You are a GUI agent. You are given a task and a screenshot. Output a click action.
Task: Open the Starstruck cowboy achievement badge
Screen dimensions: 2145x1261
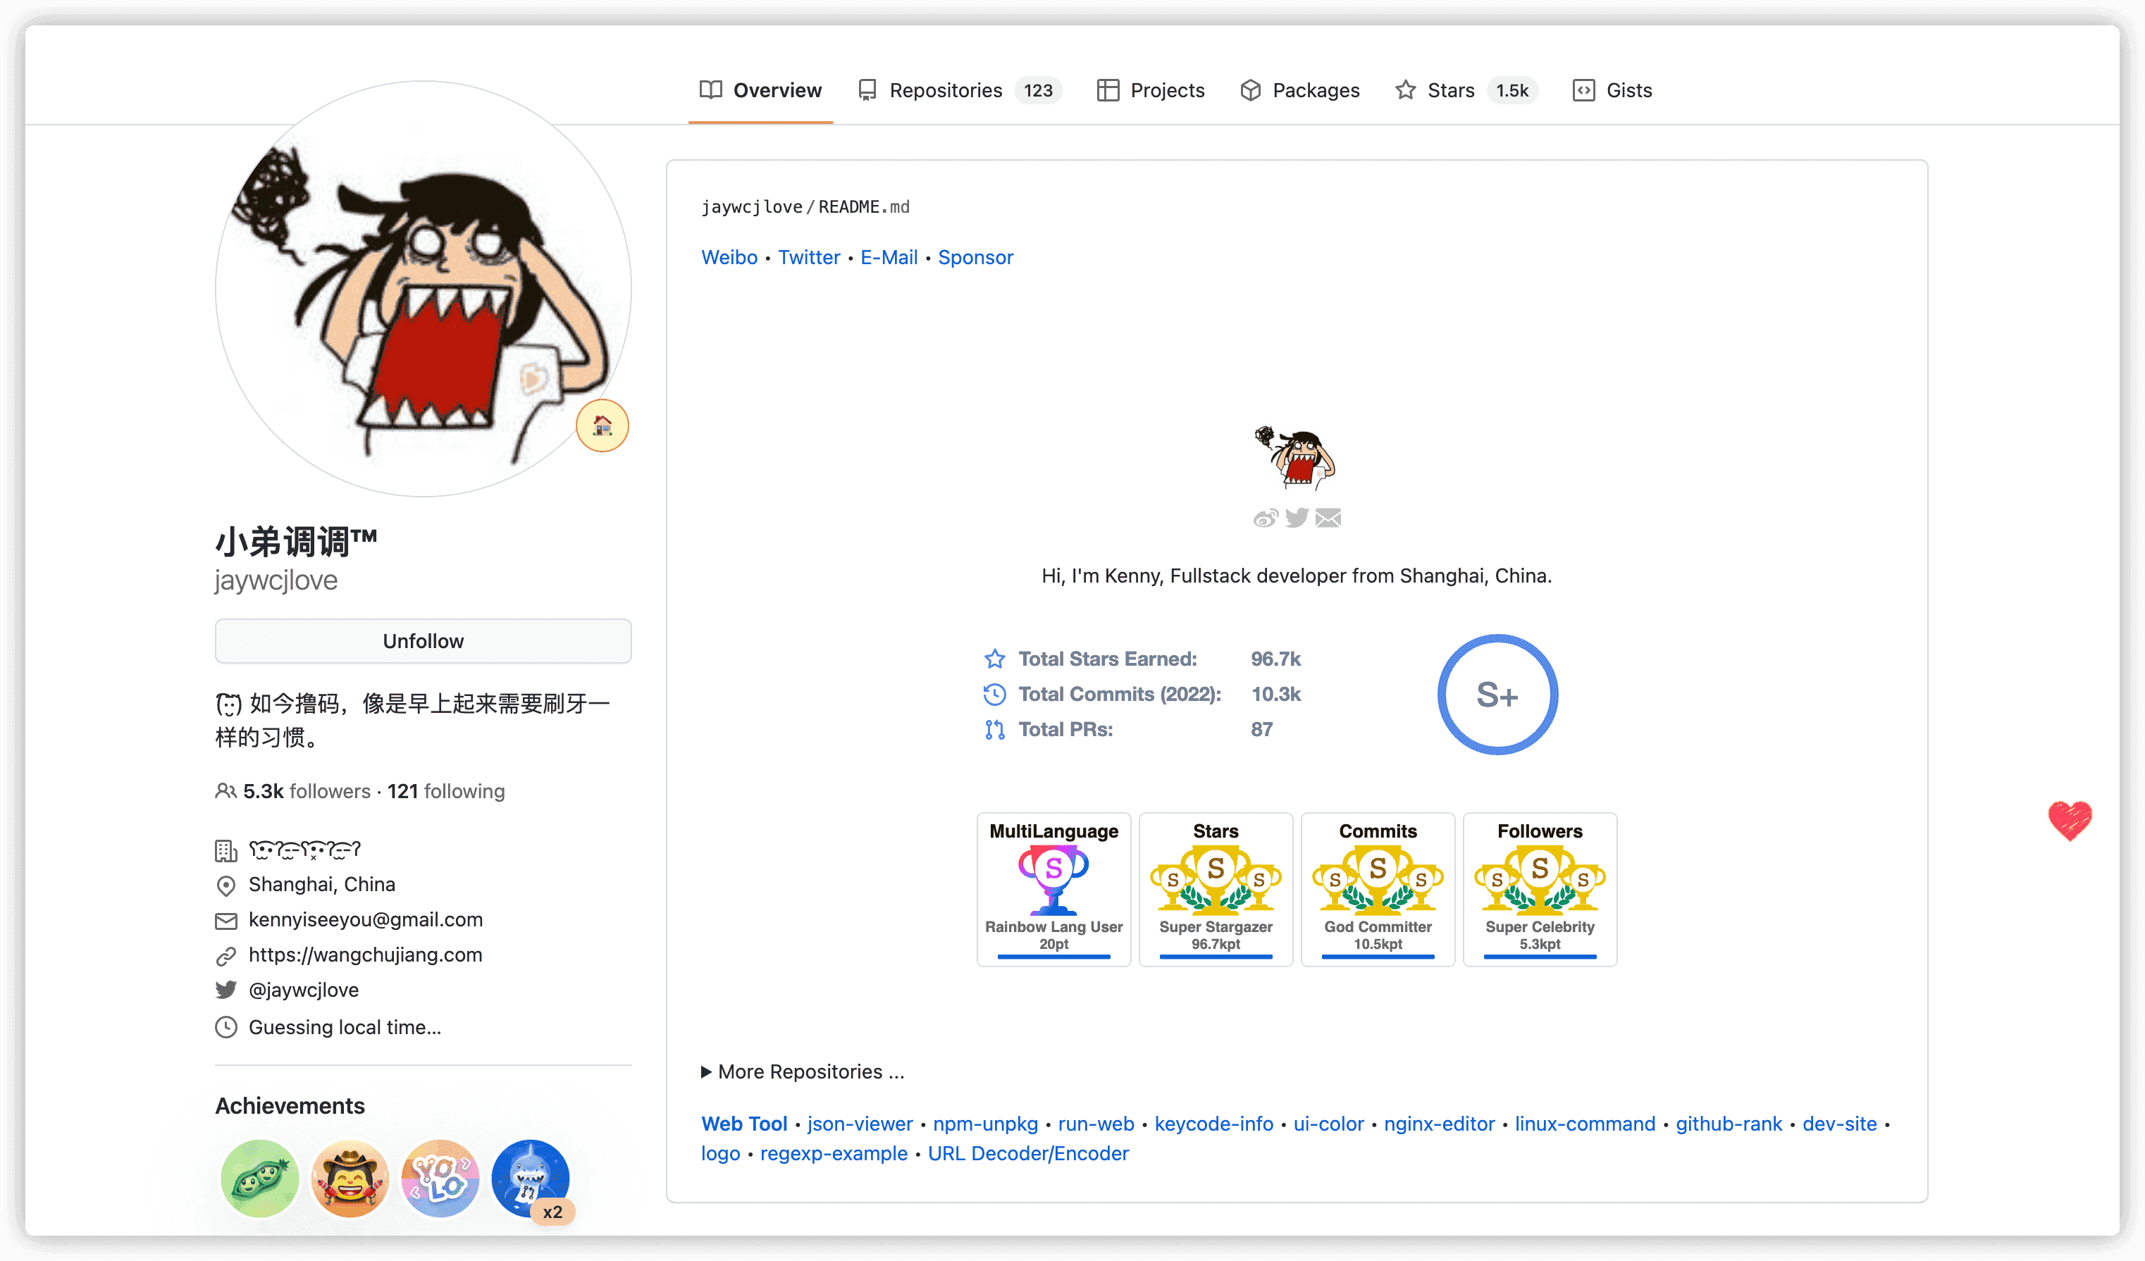tap(350, 1178)
